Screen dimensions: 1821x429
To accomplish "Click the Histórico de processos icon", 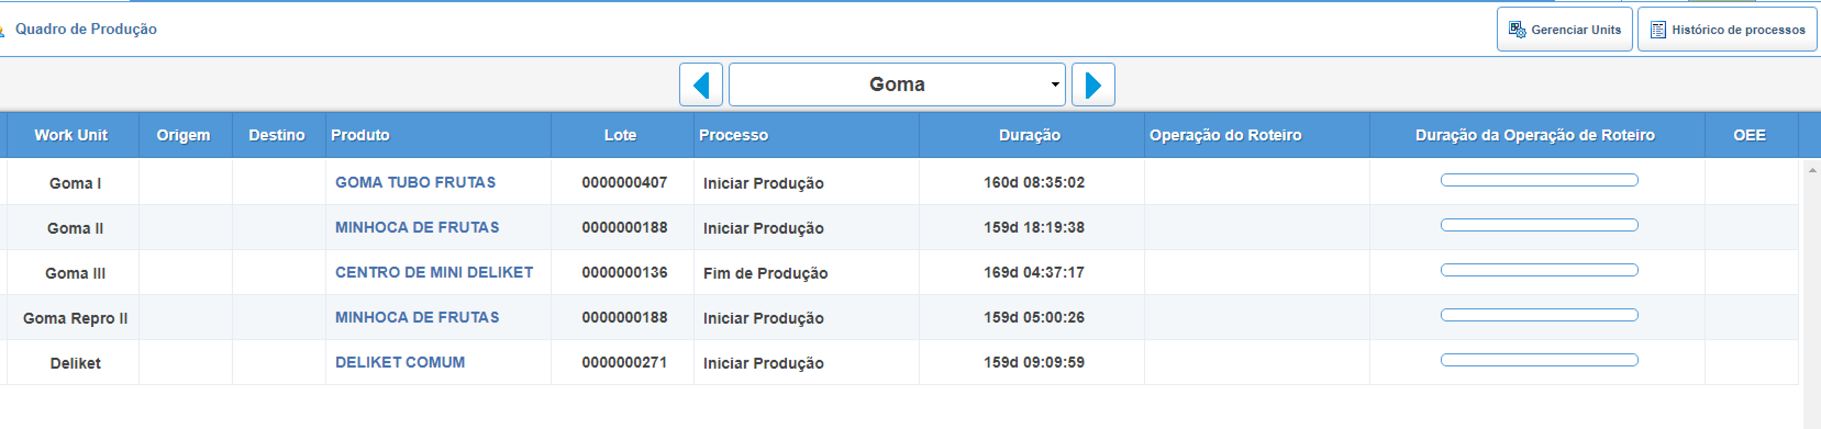I will pos(1658,30).
